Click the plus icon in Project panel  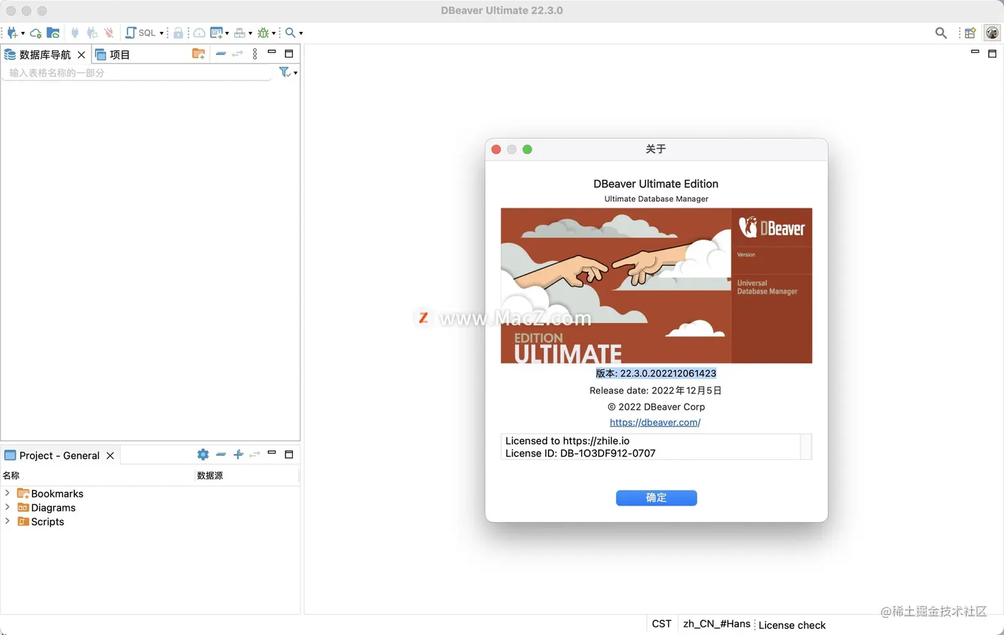[x=238, y=455]
